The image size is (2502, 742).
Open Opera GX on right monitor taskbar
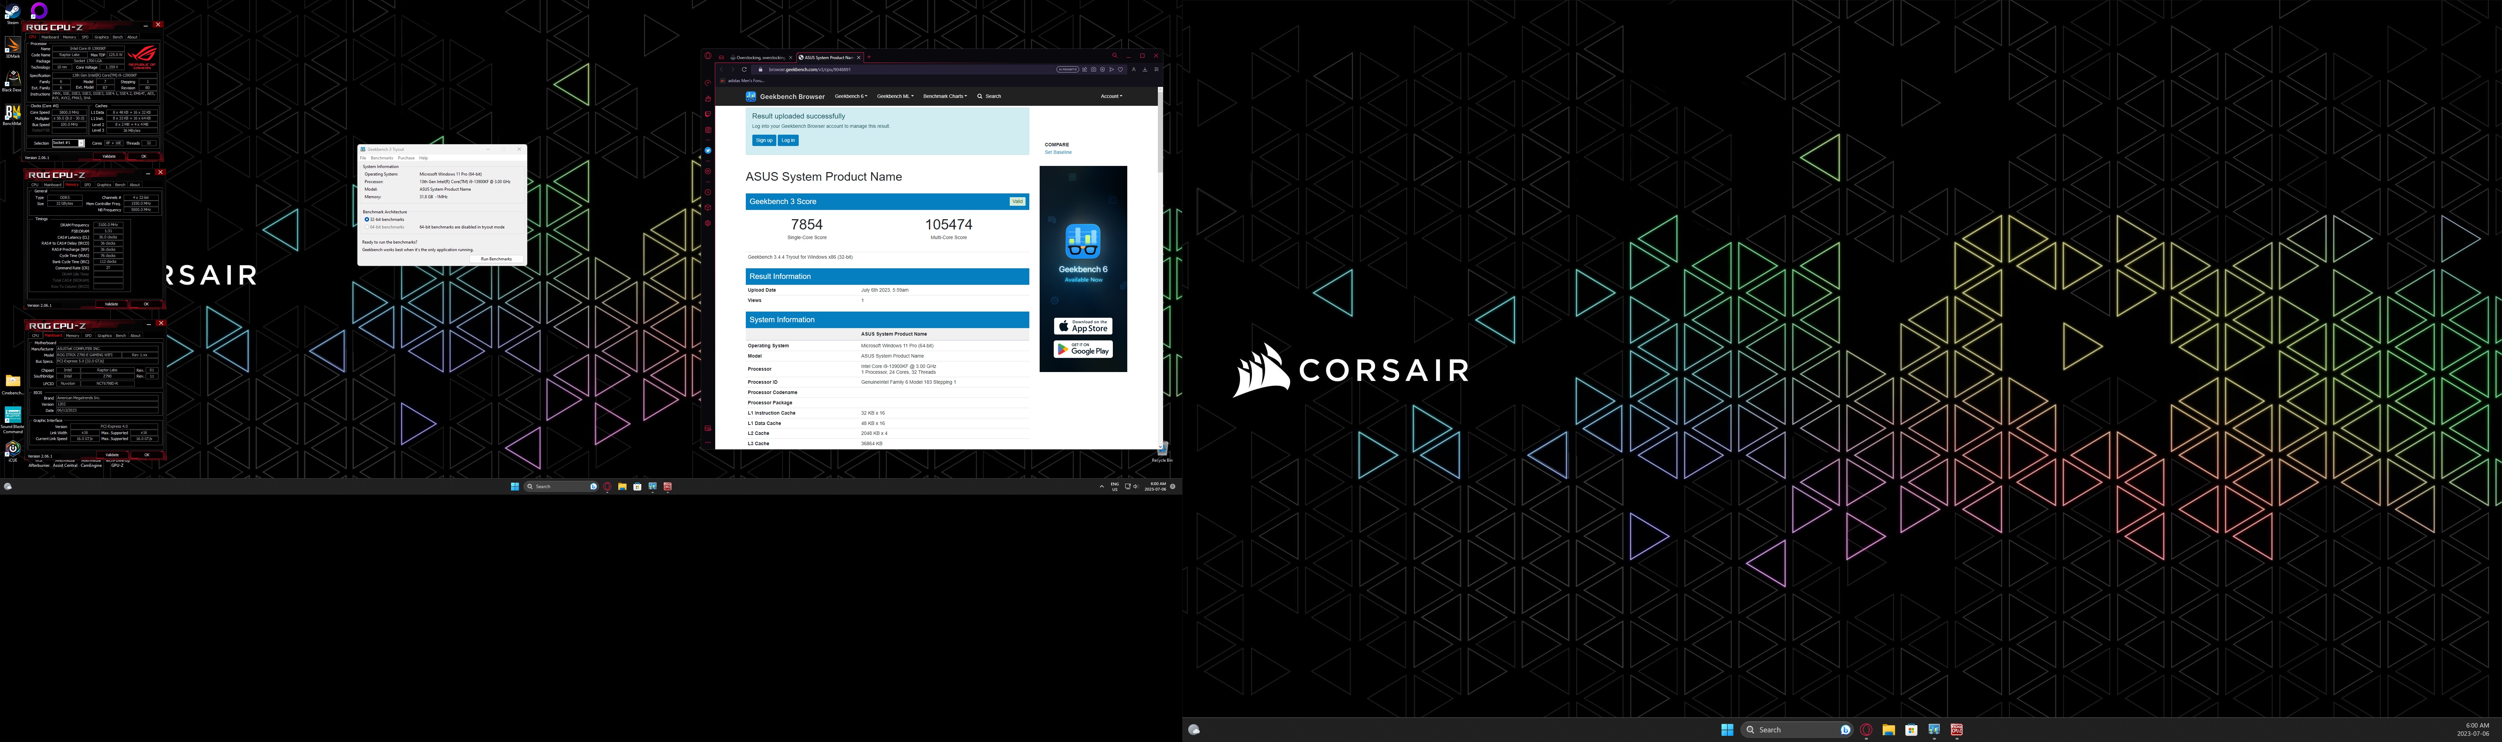click(1866, 729)
